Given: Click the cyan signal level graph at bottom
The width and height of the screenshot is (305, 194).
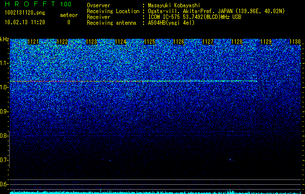Looking at the screenshot, I should [155, 192].
